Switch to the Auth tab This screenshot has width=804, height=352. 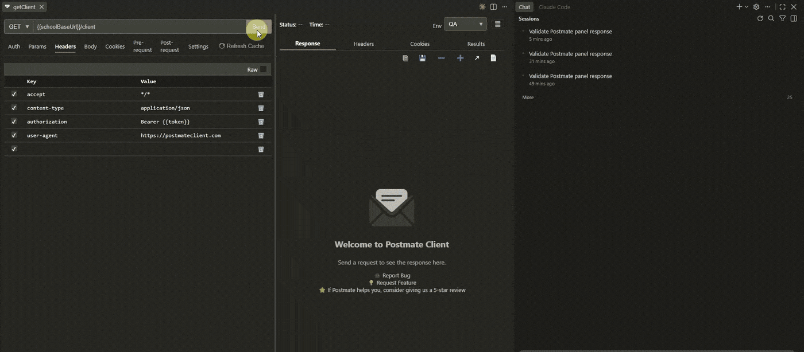pyautogui.click(x=14, y=46)
